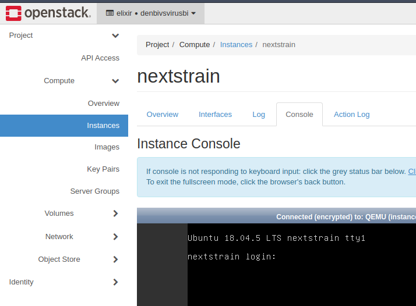The image size is (416, 306).
Task: Go to Compute Overview in sidebar
Action: coord(103,104)
